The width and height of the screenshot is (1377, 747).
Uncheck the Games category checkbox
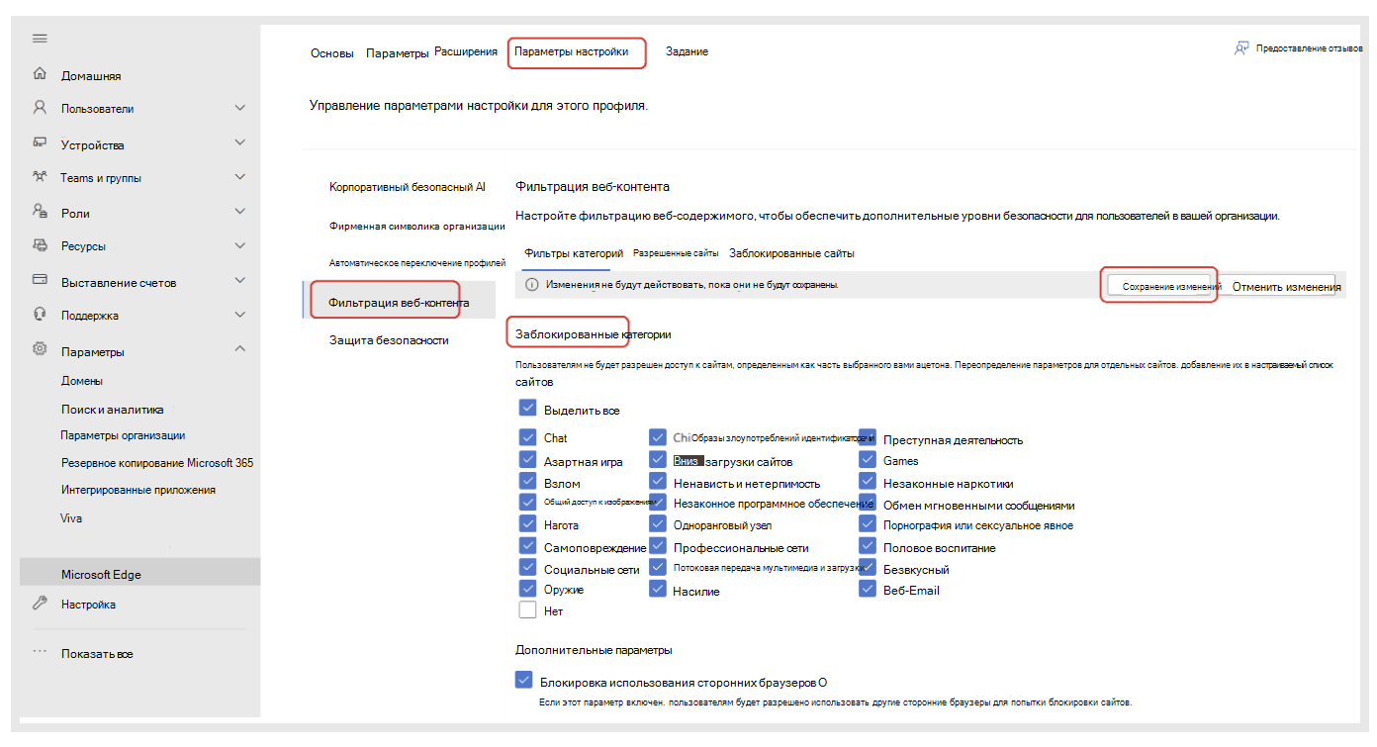868,460
